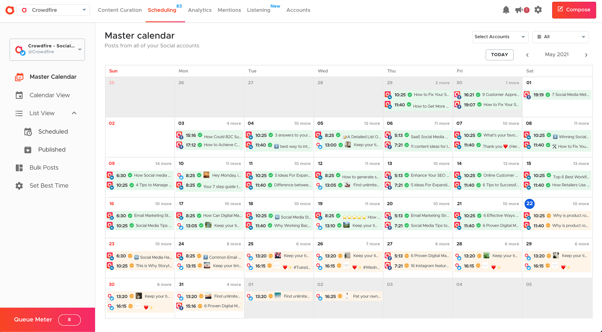Click the TODAY button

(x=499, y=55)
